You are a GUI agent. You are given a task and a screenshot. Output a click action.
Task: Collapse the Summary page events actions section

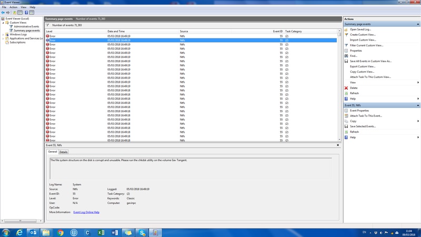point(418,24)
